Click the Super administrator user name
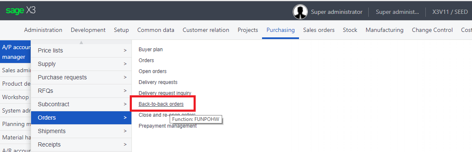Viewport: 472px width, 152px height. (x=336, y=12)
